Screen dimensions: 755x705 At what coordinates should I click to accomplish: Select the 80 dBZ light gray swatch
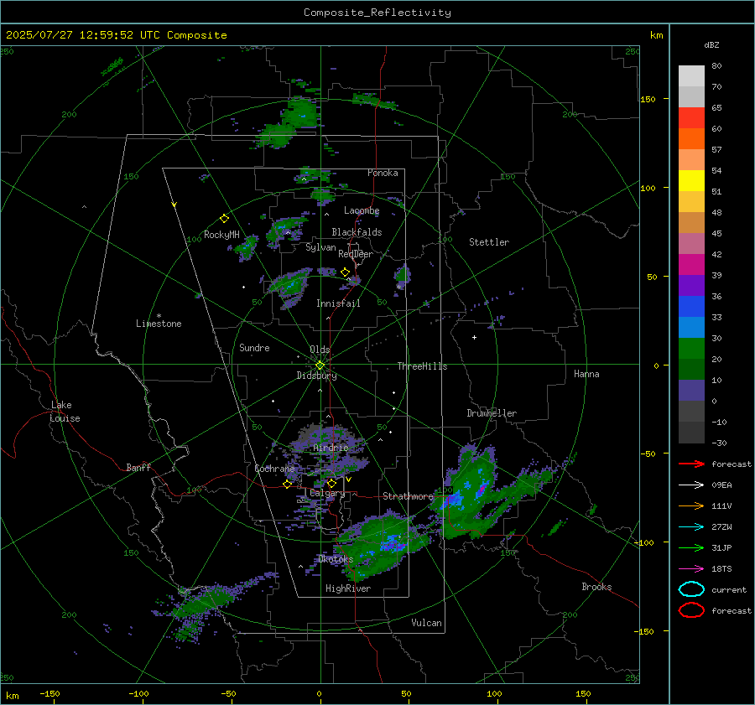click(x=691, y=75)
